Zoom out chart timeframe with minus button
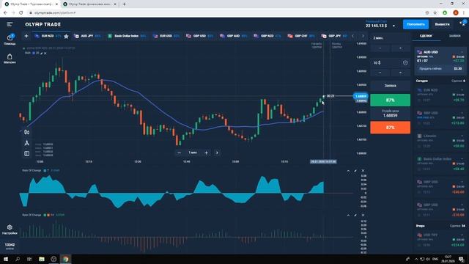 [x=179, y=153]
